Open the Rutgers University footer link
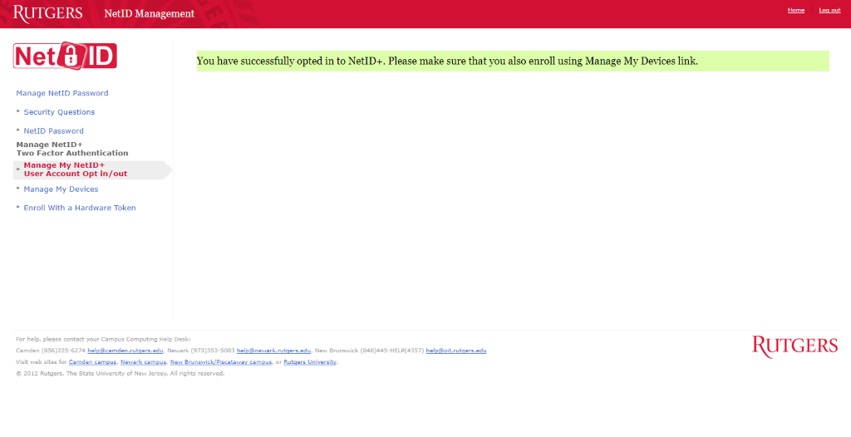Image resolution: width=851 pixels, height=437 pixels. point(310,362)
